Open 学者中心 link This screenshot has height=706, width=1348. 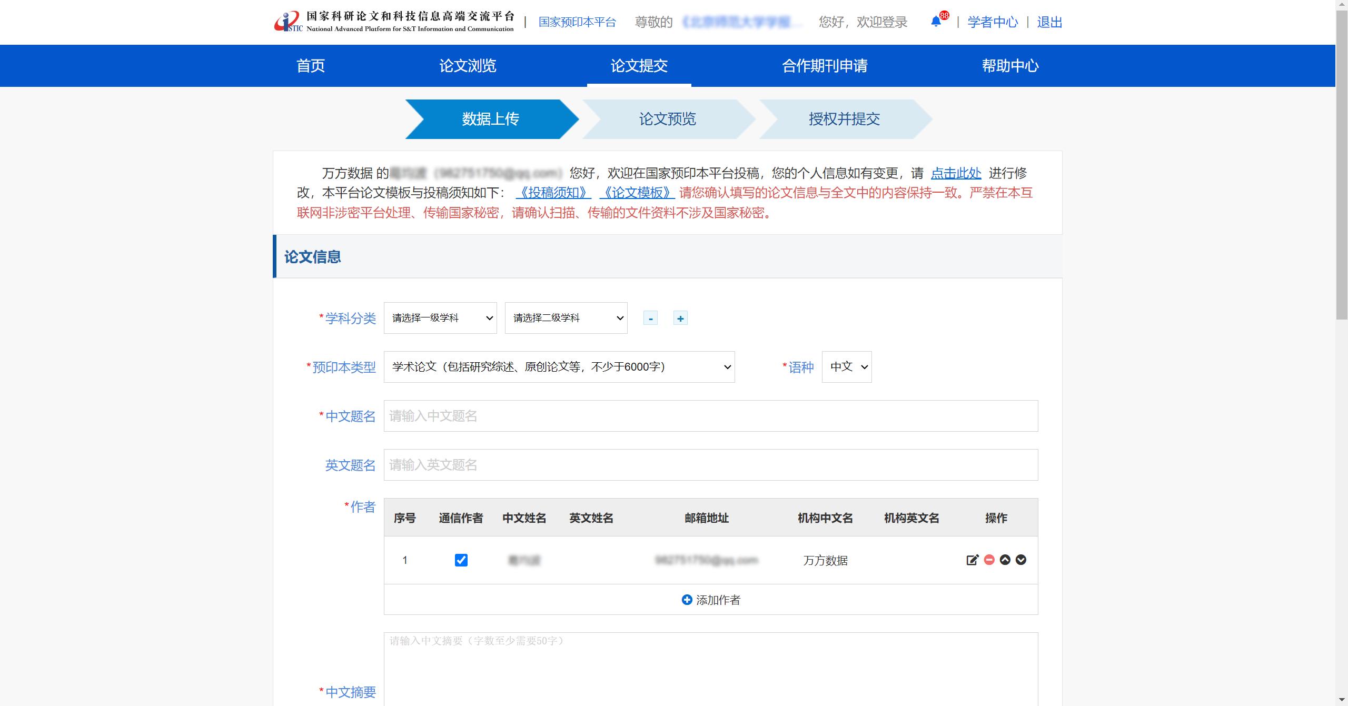(x=993, y=22)
